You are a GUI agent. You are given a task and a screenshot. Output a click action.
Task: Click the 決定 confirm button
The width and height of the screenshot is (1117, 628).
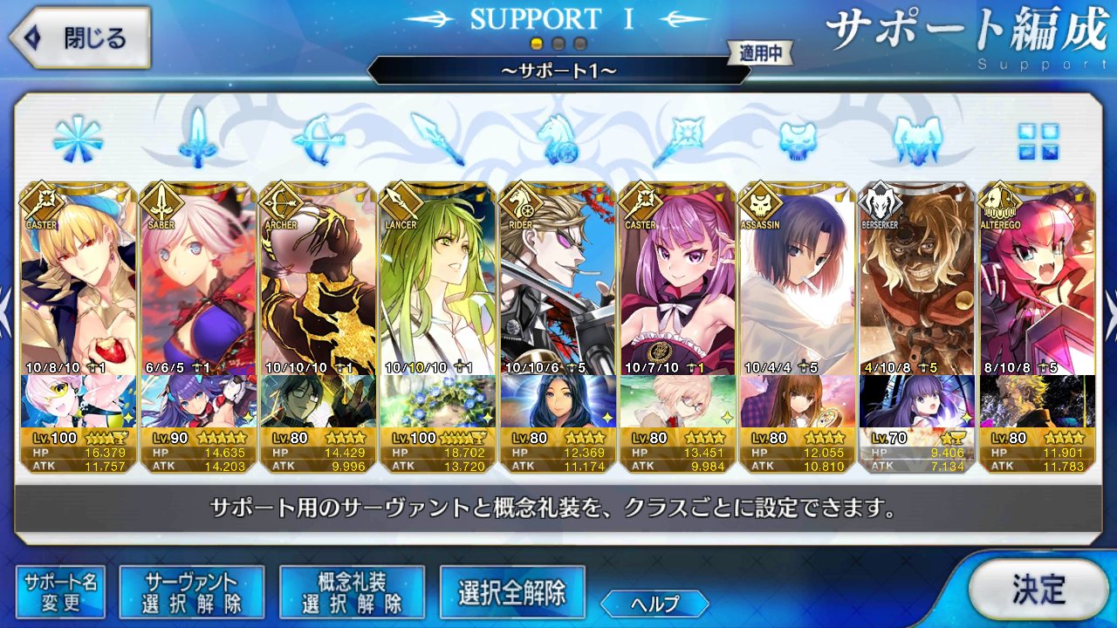(1038, 590)
